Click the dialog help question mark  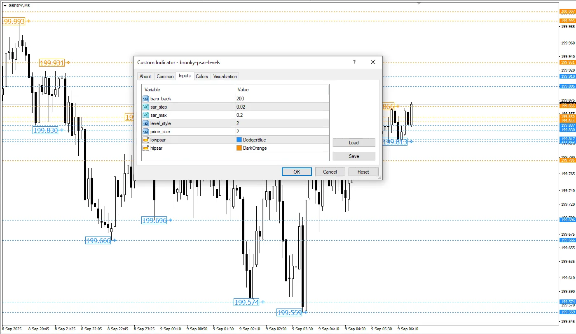(354, 62)
